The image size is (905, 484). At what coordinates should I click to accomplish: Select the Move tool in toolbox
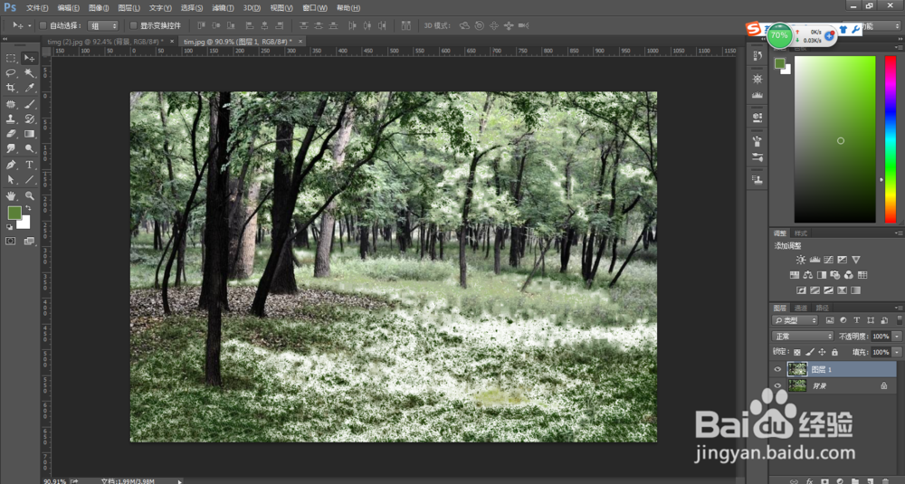29,58
